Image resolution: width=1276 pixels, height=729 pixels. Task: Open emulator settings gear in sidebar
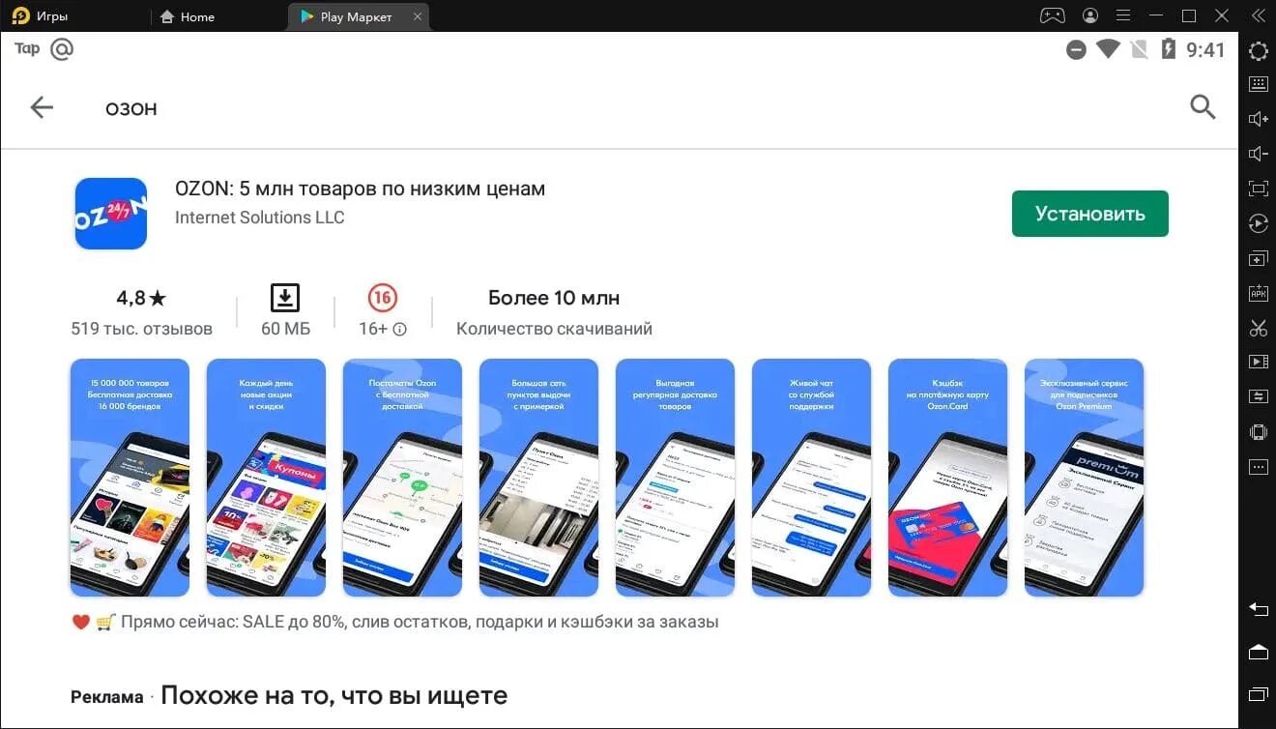point(1258,51)
